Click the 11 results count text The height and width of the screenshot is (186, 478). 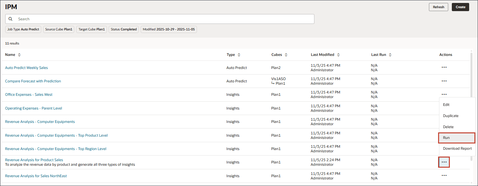point(12,43)
